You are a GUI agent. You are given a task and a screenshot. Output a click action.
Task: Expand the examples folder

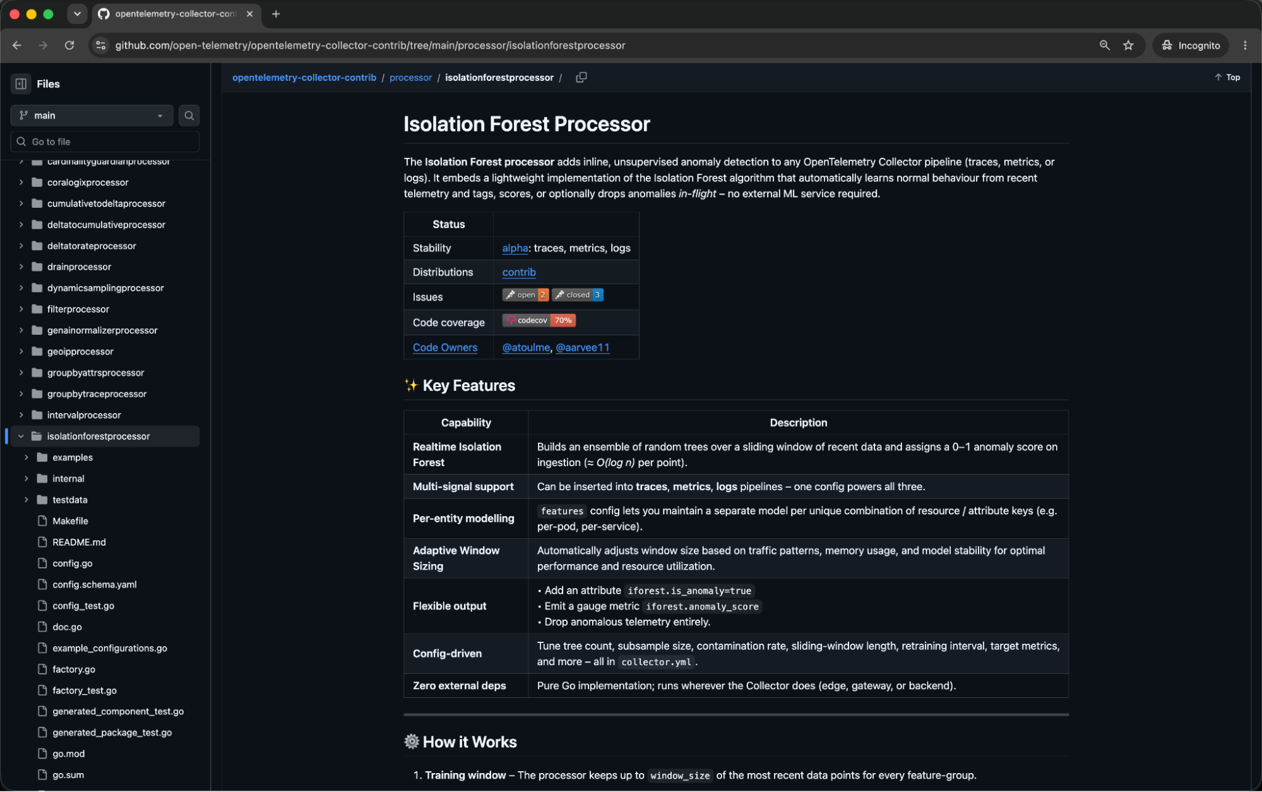26,457
